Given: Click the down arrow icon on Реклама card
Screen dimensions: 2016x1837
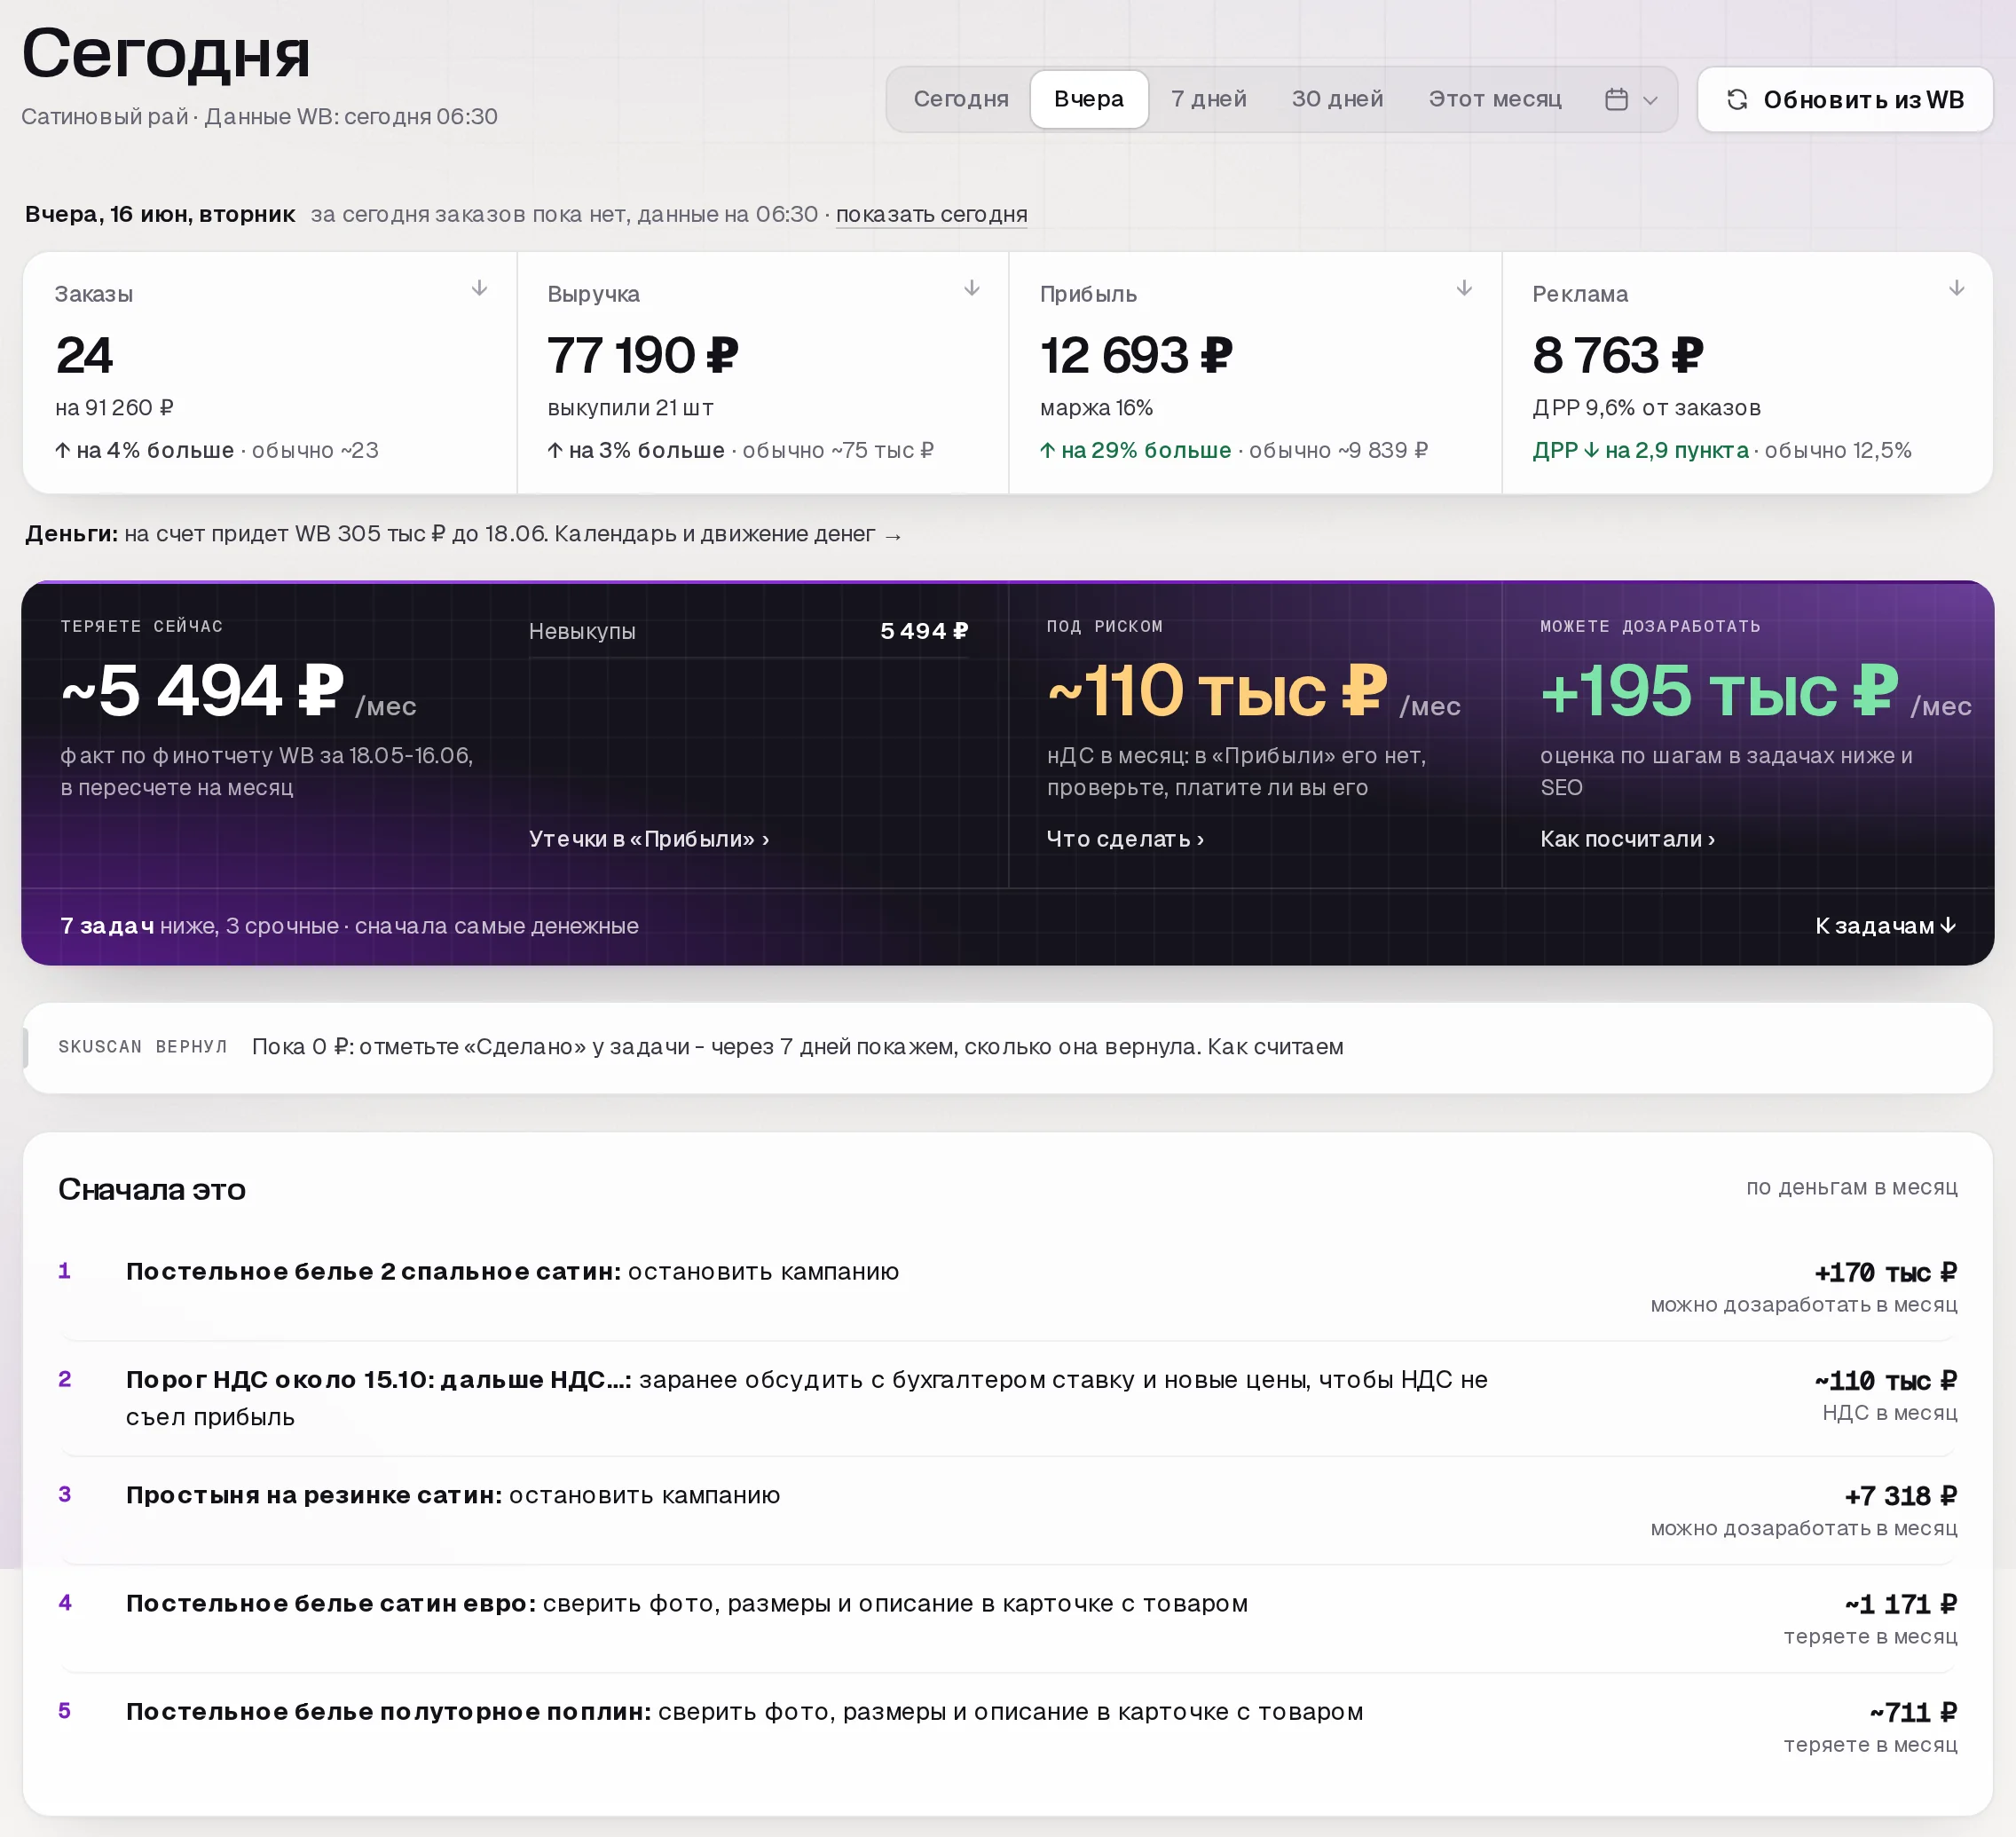Looking at the screenshot, I should click(1957, 288).
